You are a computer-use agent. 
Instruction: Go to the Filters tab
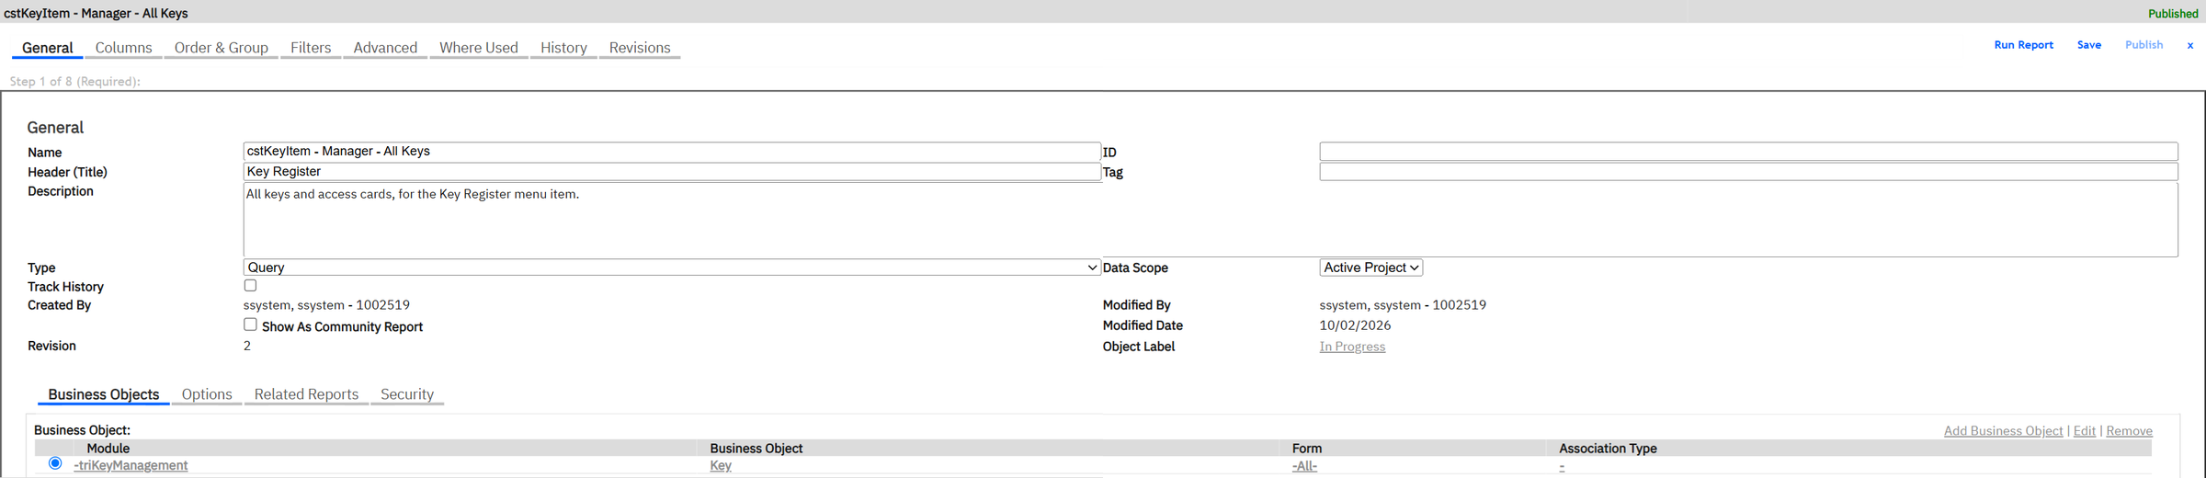(311, 48)
